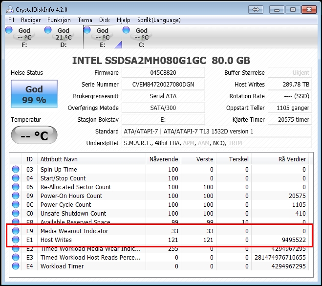Select the Media Wearout Indicator attribute name

pyautogui.click(x=74, y=231)
